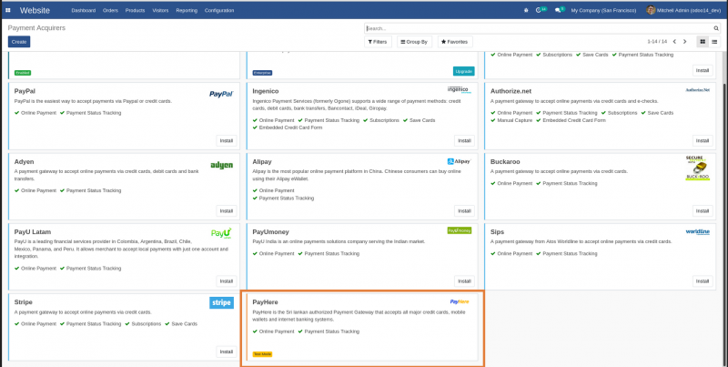
Task: Click the 1-14 / 14 pager text
Action: 657,42
